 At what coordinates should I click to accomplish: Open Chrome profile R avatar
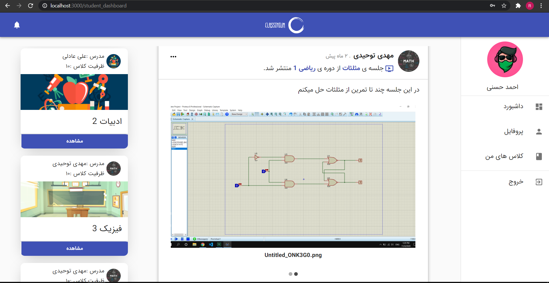[530, 6]
